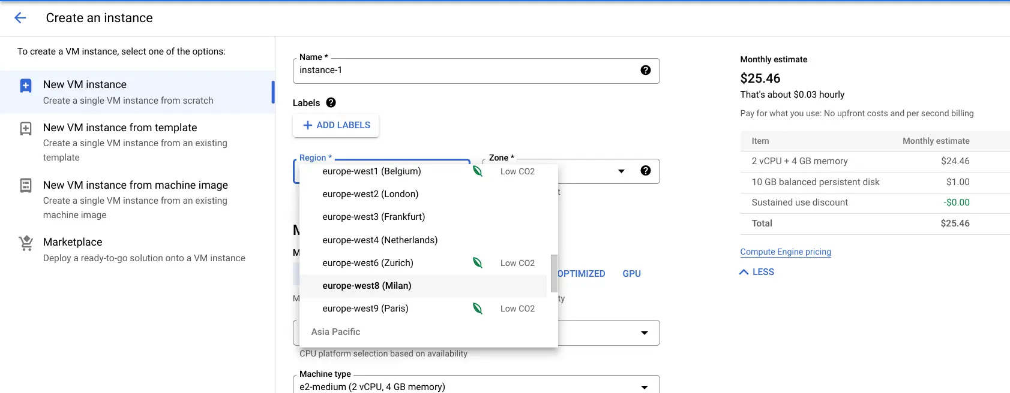
Task: Open the Machine type dropdown
Action: 476,386
